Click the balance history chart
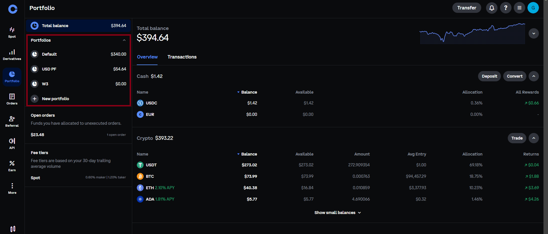This screenshot has width=548, height=234. click(x=472, y=34)
